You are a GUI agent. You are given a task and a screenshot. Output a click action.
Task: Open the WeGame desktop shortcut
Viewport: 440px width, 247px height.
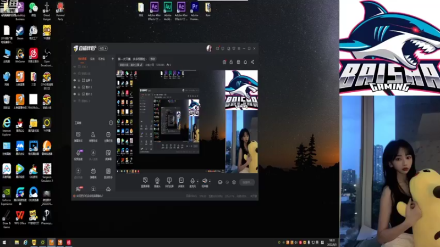pyautogui.click(x=20, y=55)
